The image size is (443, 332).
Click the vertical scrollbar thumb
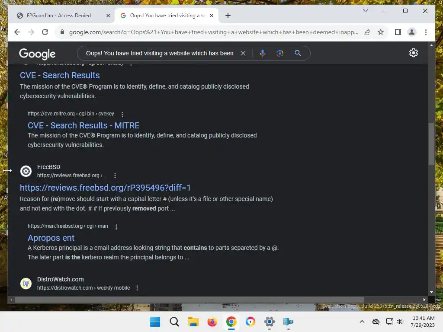coord(431,144)
